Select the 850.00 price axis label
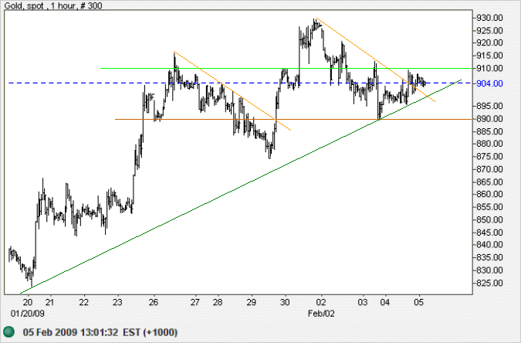Image resolution: width=521 pixels, height=343 pixels. 489,219
